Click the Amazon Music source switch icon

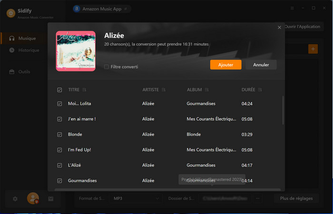(125, 9)
